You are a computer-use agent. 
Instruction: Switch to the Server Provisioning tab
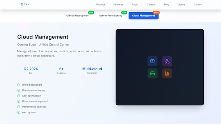tap(110, 16)
